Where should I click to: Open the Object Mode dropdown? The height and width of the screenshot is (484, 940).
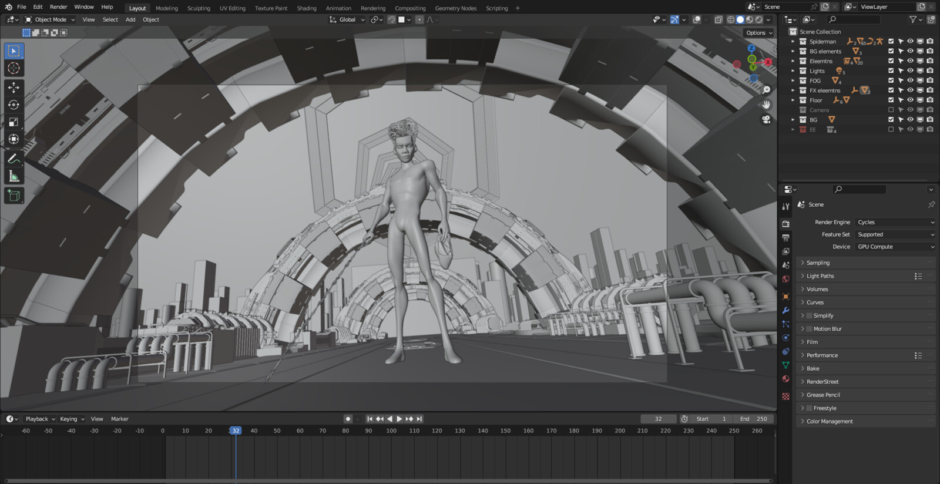pyautogui.click(x=50, y=19)
